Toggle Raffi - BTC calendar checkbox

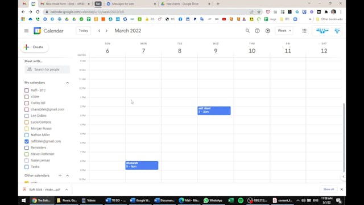coord(27,91)
